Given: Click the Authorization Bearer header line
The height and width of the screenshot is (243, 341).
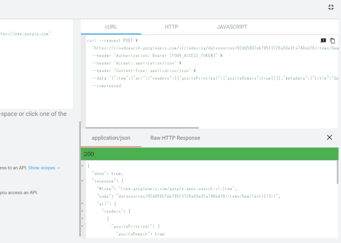Looking at the screenshot, I should tap(157, 56).
